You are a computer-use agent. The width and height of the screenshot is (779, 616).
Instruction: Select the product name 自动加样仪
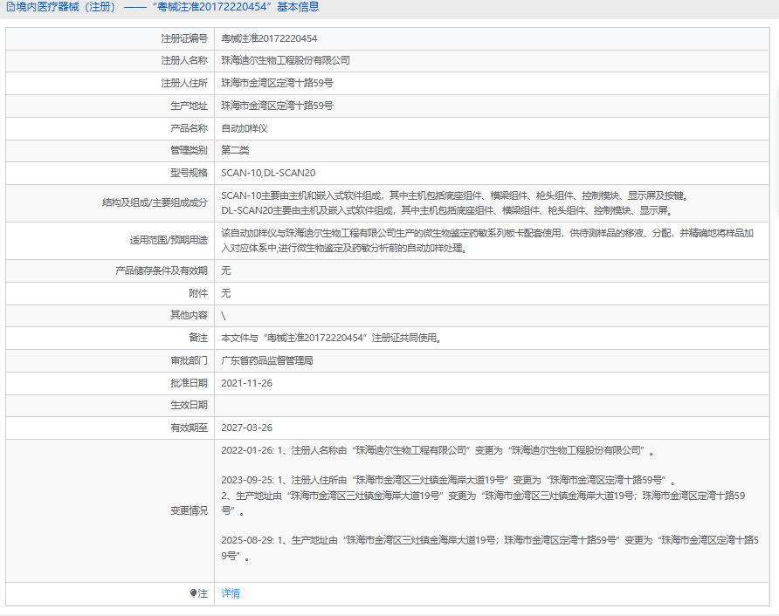click(245, 128)
